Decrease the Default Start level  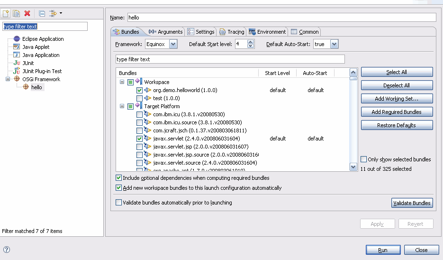point(251,46)
